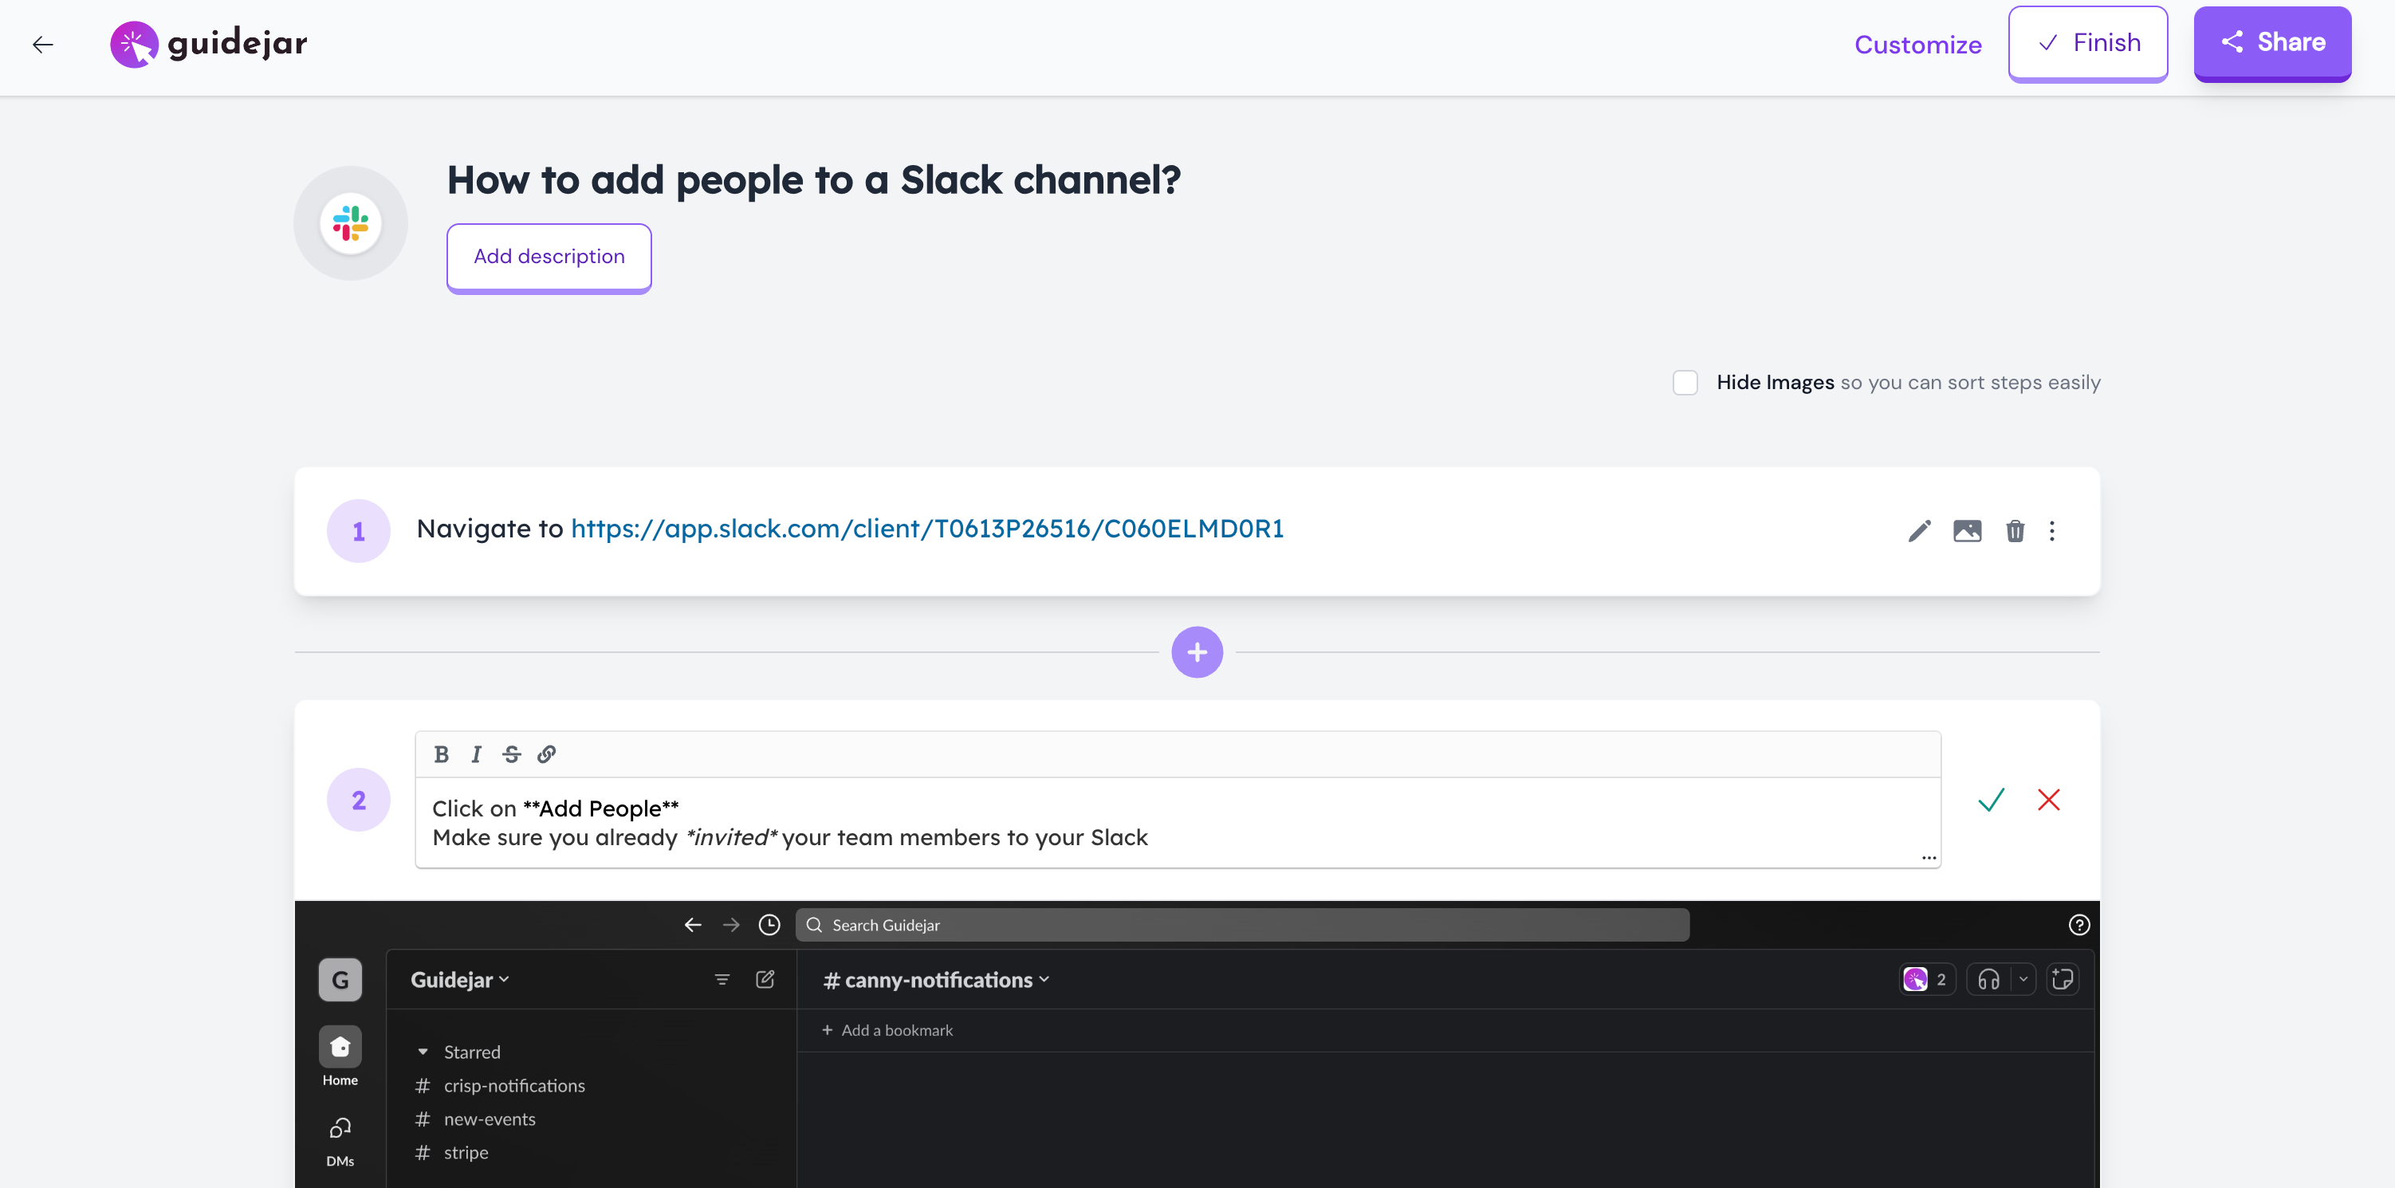Image resolution: width=2395 pixels, height=1188 pixels.
Task: Click Add a bookmark
Action: (x=887, y=1030)
